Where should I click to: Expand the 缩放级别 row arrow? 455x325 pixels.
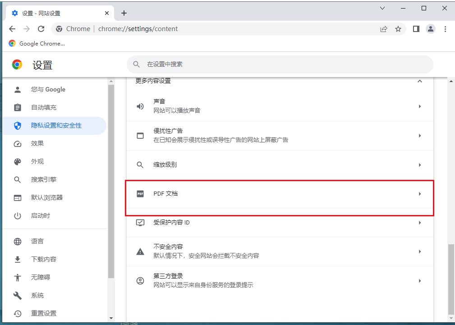[419, 165]
